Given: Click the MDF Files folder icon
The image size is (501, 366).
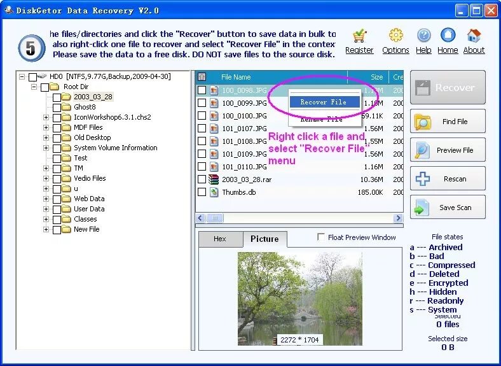Looking at the screenshot, I should click(x=66, y=127).
